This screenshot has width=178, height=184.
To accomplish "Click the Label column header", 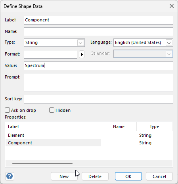I will point(53,126).
